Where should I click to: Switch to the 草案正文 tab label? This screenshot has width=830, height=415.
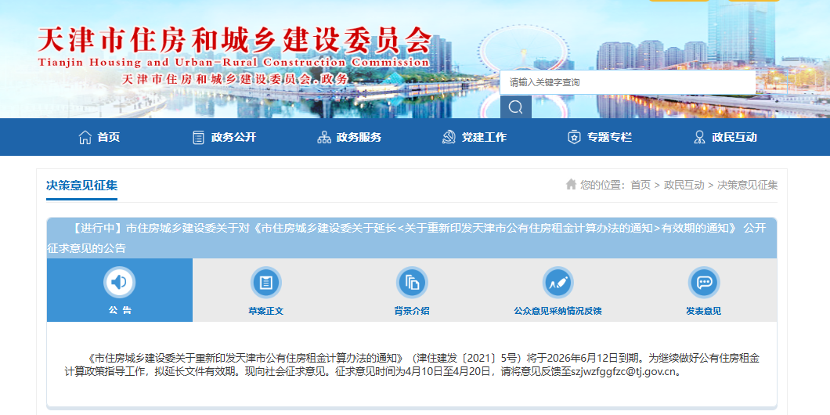click(x=265, y=311)
